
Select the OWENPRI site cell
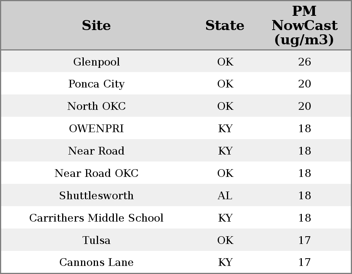tap(96, 129)
